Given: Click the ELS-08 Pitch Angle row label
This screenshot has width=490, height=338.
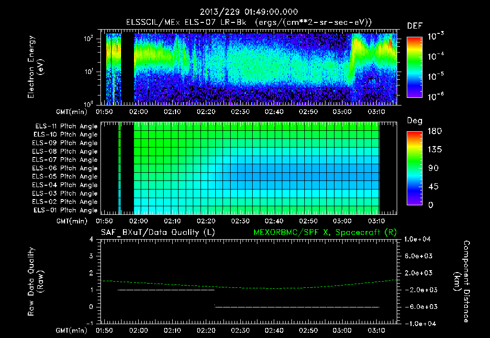Looking at the screenshot, I should (x=65, y=151).
